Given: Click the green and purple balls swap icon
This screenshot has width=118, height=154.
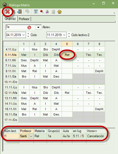Looking at the screenshot, I should coord(48,12).
